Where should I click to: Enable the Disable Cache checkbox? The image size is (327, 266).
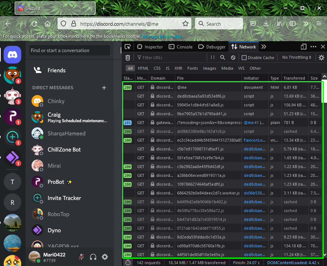pos(244,58)
